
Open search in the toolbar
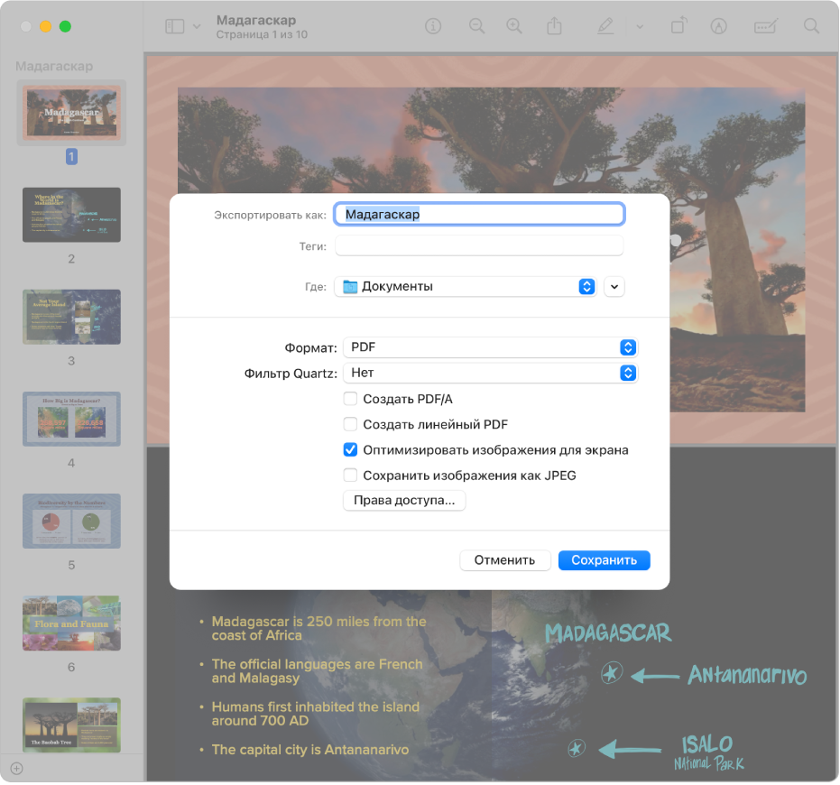pyautogui.click(x=812, y=26)
